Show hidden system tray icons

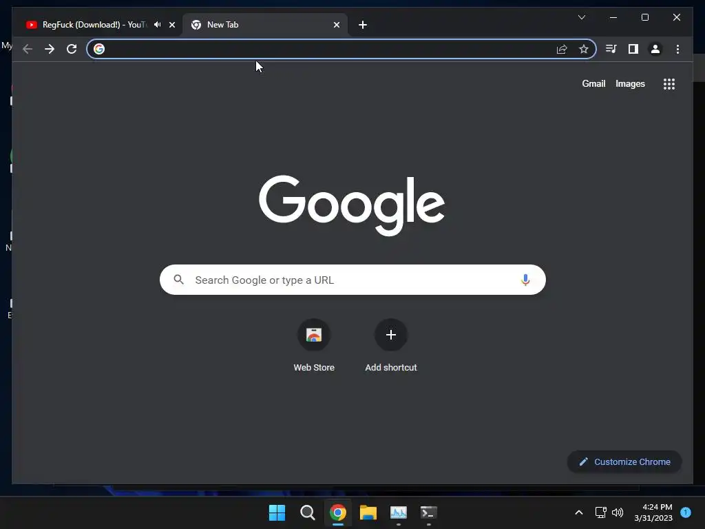(579, 512)
